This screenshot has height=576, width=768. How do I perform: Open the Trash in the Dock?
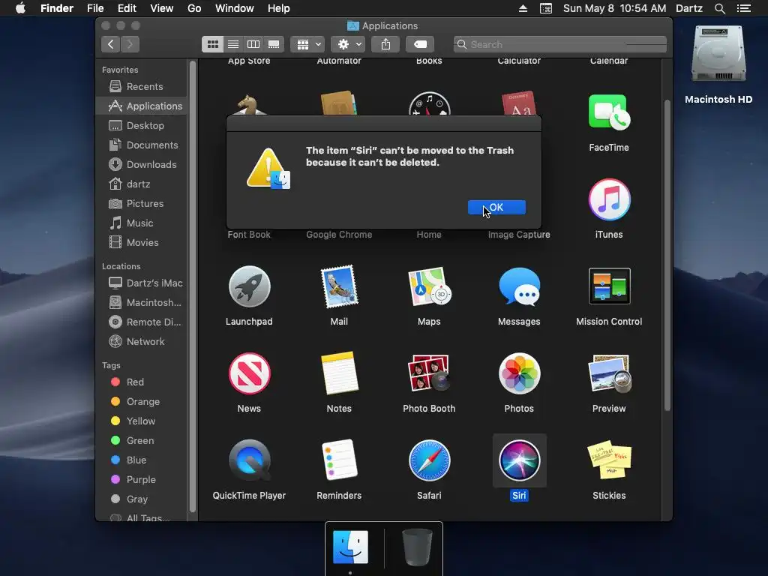417,547
